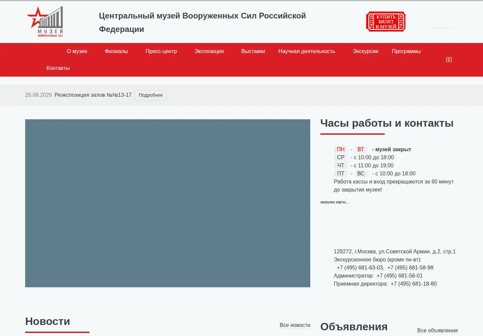Viewport: 483px width, 336px height.
Task: Click the Часы работы и контакты heading
Action: (387, 123)
